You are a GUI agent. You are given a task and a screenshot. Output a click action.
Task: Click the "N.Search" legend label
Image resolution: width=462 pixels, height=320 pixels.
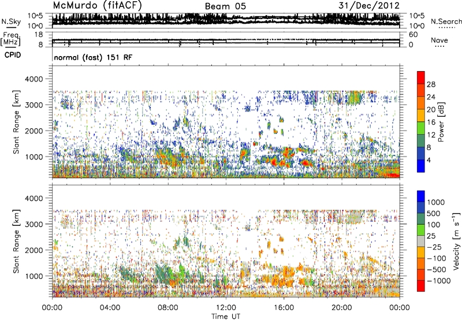[x=446, y=21]
